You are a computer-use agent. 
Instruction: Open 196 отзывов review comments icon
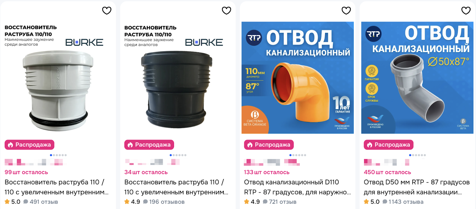(145, 202)
